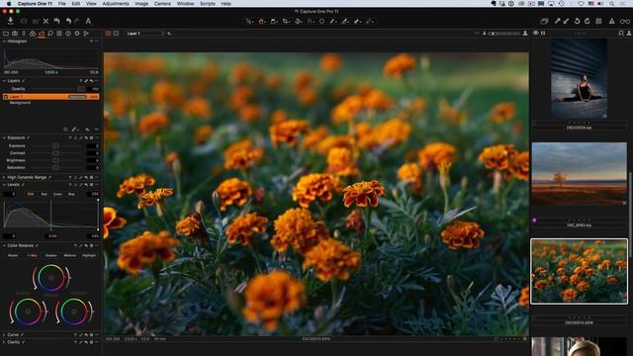
Task: Select the Details magnifier tool tab
Action: (50, 34)
